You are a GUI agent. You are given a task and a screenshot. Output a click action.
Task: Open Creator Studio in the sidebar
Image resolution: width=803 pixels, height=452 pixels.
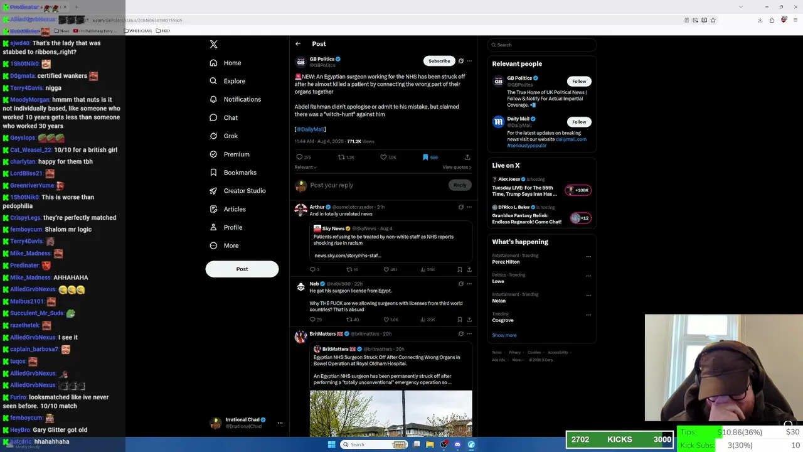click(237, 191)
